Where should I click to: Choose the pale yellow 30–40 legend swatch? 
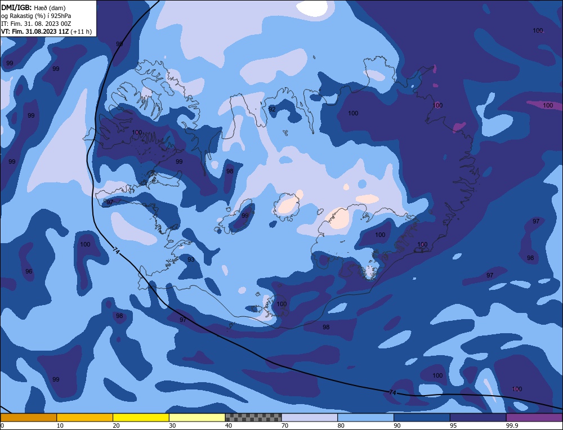tap(197, 418)
